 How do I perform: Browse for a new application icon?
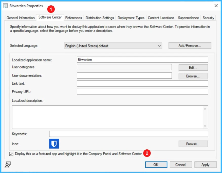(193, 144)
